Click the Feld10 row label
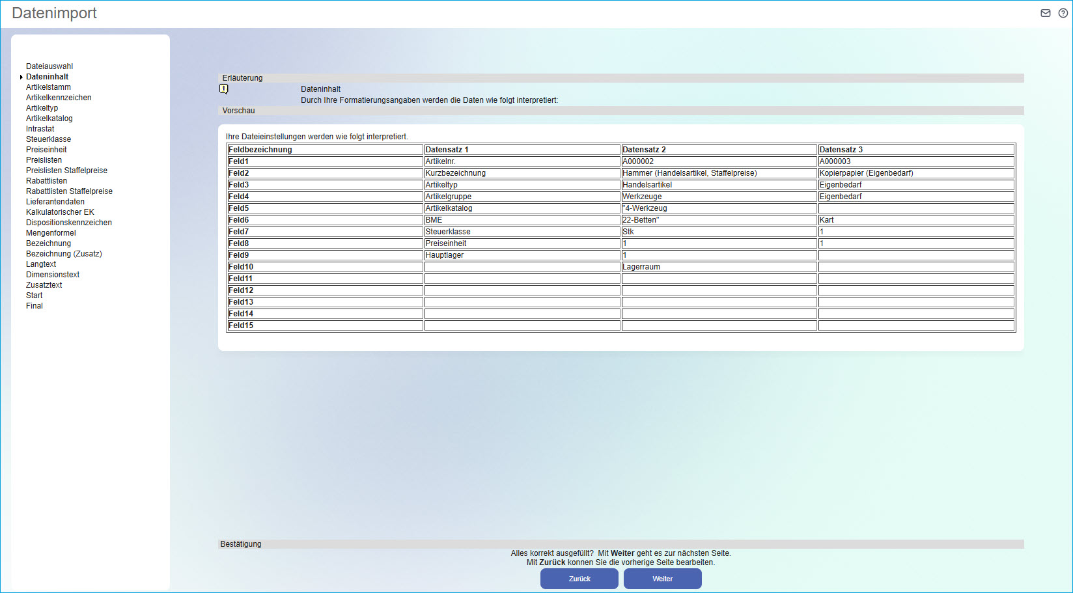Image resolution: width=1073 pixels, height=593 pixels. click(x=241, y=267)
